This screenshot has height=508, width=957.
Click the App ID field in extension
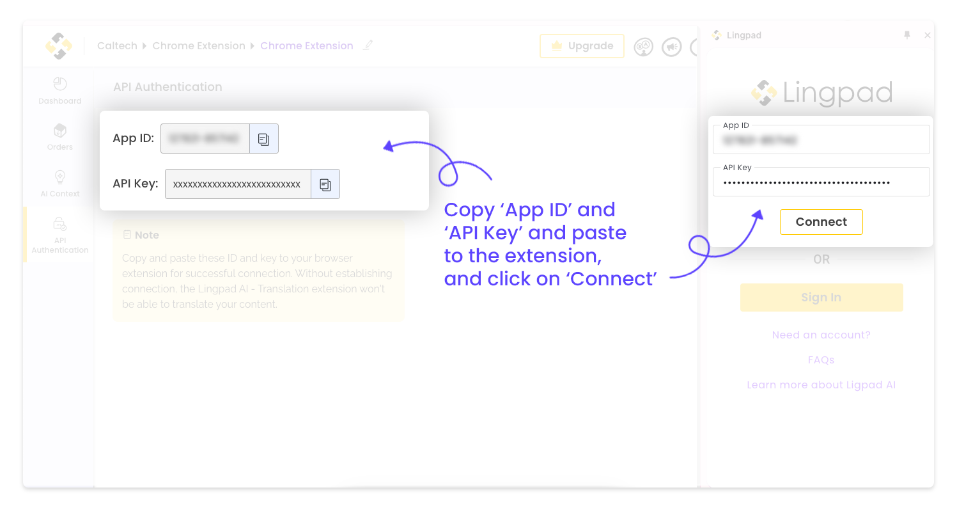[821, 139]
